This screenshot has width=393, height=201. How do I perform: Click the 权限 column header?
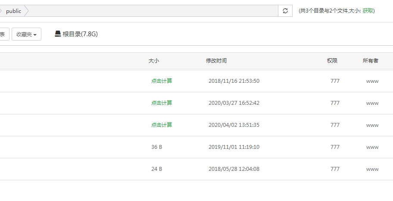[x=332, y=61]
